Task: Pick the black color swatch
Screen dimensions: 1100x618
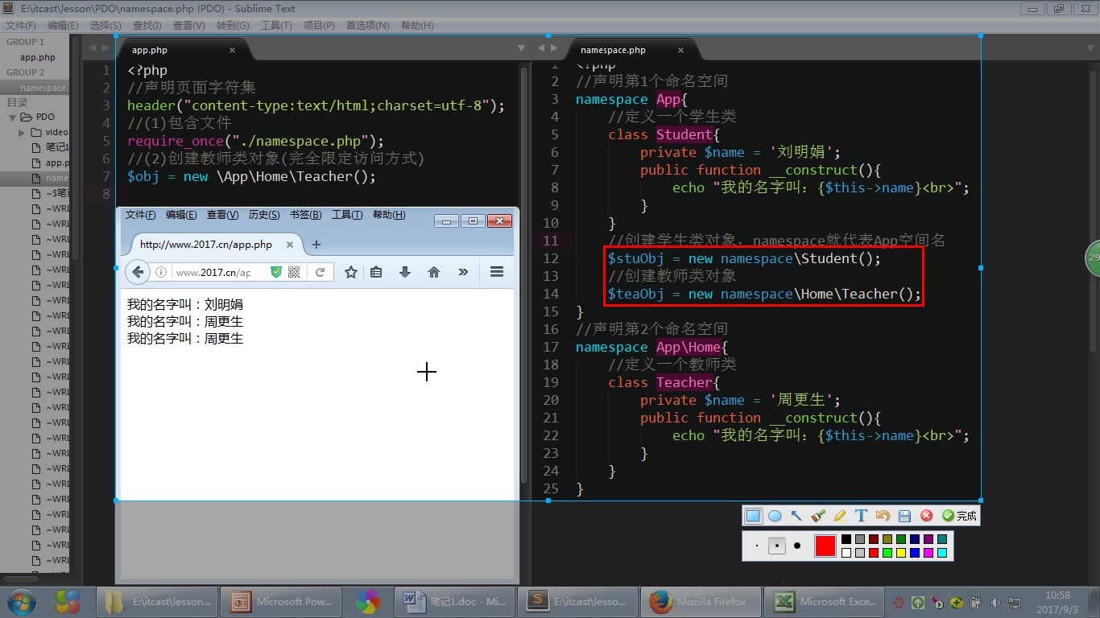Action: coord(846,539)
